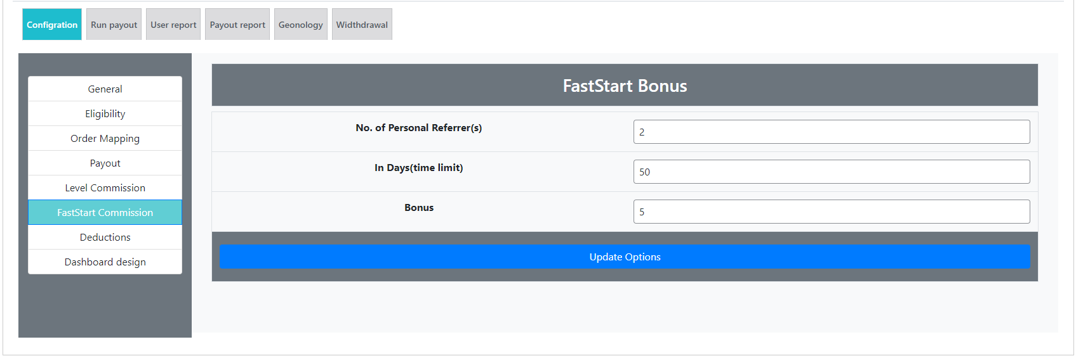Open the Deductions settings section
The height and width of the screenshot is (356, 1076).
point(105,238)
